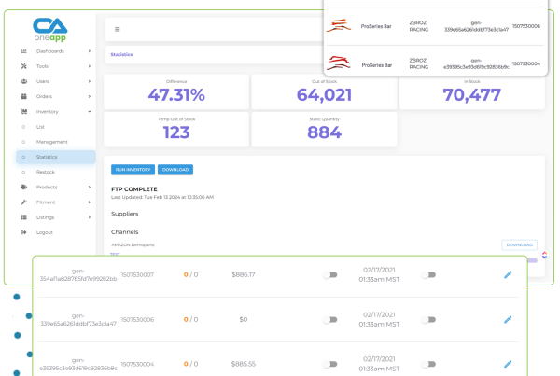Toggle first switch in $886.17 row
The width and height of the screenshot is (560, 376).
329,275
